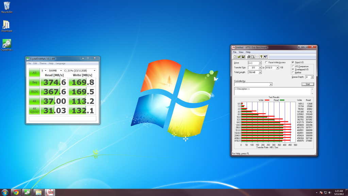348x196 pixels.
Task: Open Windows Explorer from the taskbar
Action: [39, 192]
